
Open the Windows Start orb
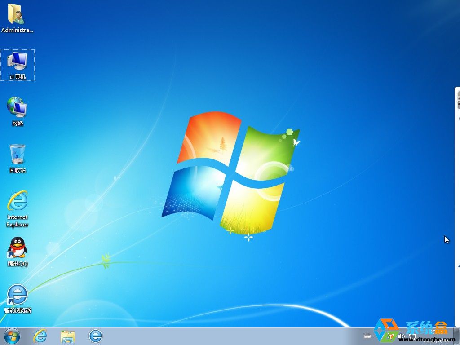pos(12,336)
